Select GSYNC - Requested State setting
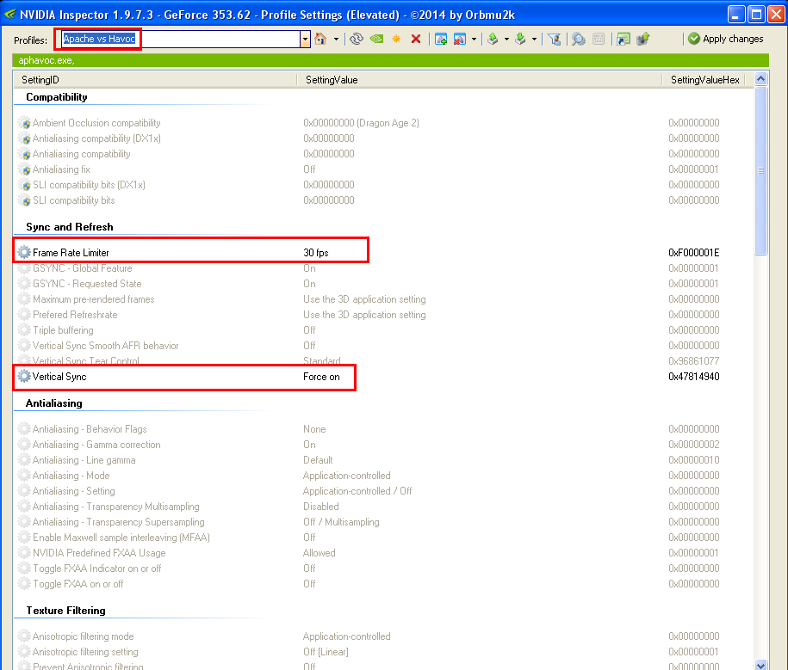Viewport: 788px width, 670px height. (x=87, y=284)
